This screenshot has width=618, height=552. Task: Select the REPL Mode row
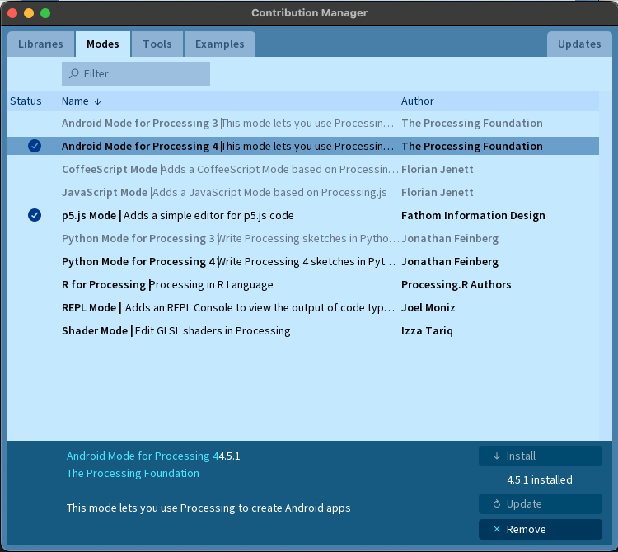tap(303, 307)
